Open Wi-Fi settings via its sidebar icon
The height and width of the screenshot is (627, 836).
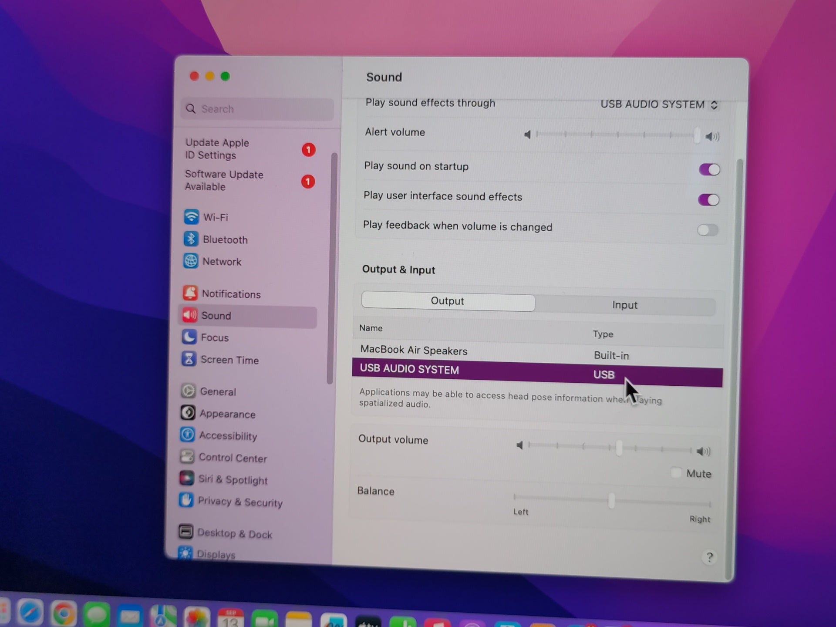click(x=191, y=217)
